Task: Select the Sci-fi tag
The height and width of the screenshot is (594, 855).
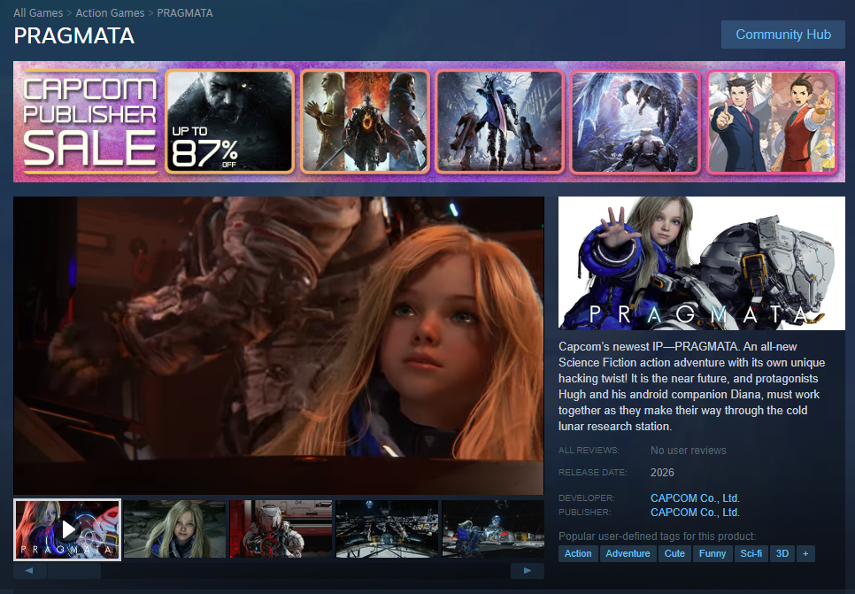Action: point(751,553)
